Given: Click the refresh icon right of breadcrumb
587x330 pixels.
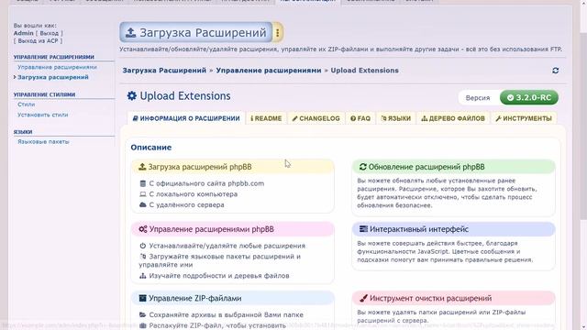Looking at the screenshot, I should [556, 71].
